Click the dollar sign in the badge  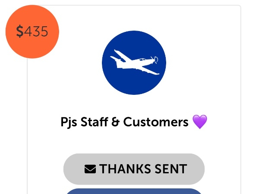[20, 31]
